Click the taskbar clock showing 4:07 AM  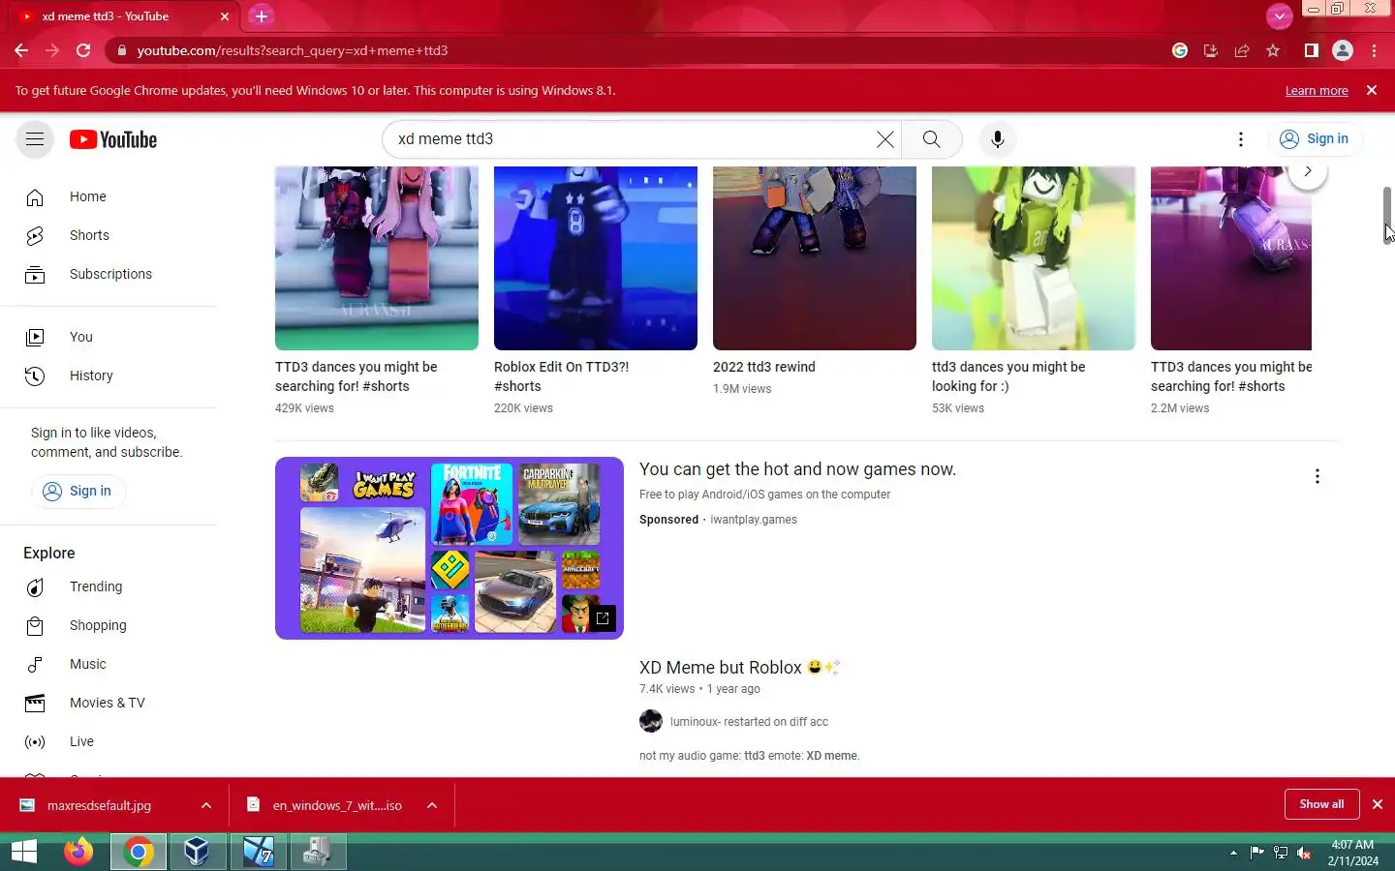tap(1352, 853)
